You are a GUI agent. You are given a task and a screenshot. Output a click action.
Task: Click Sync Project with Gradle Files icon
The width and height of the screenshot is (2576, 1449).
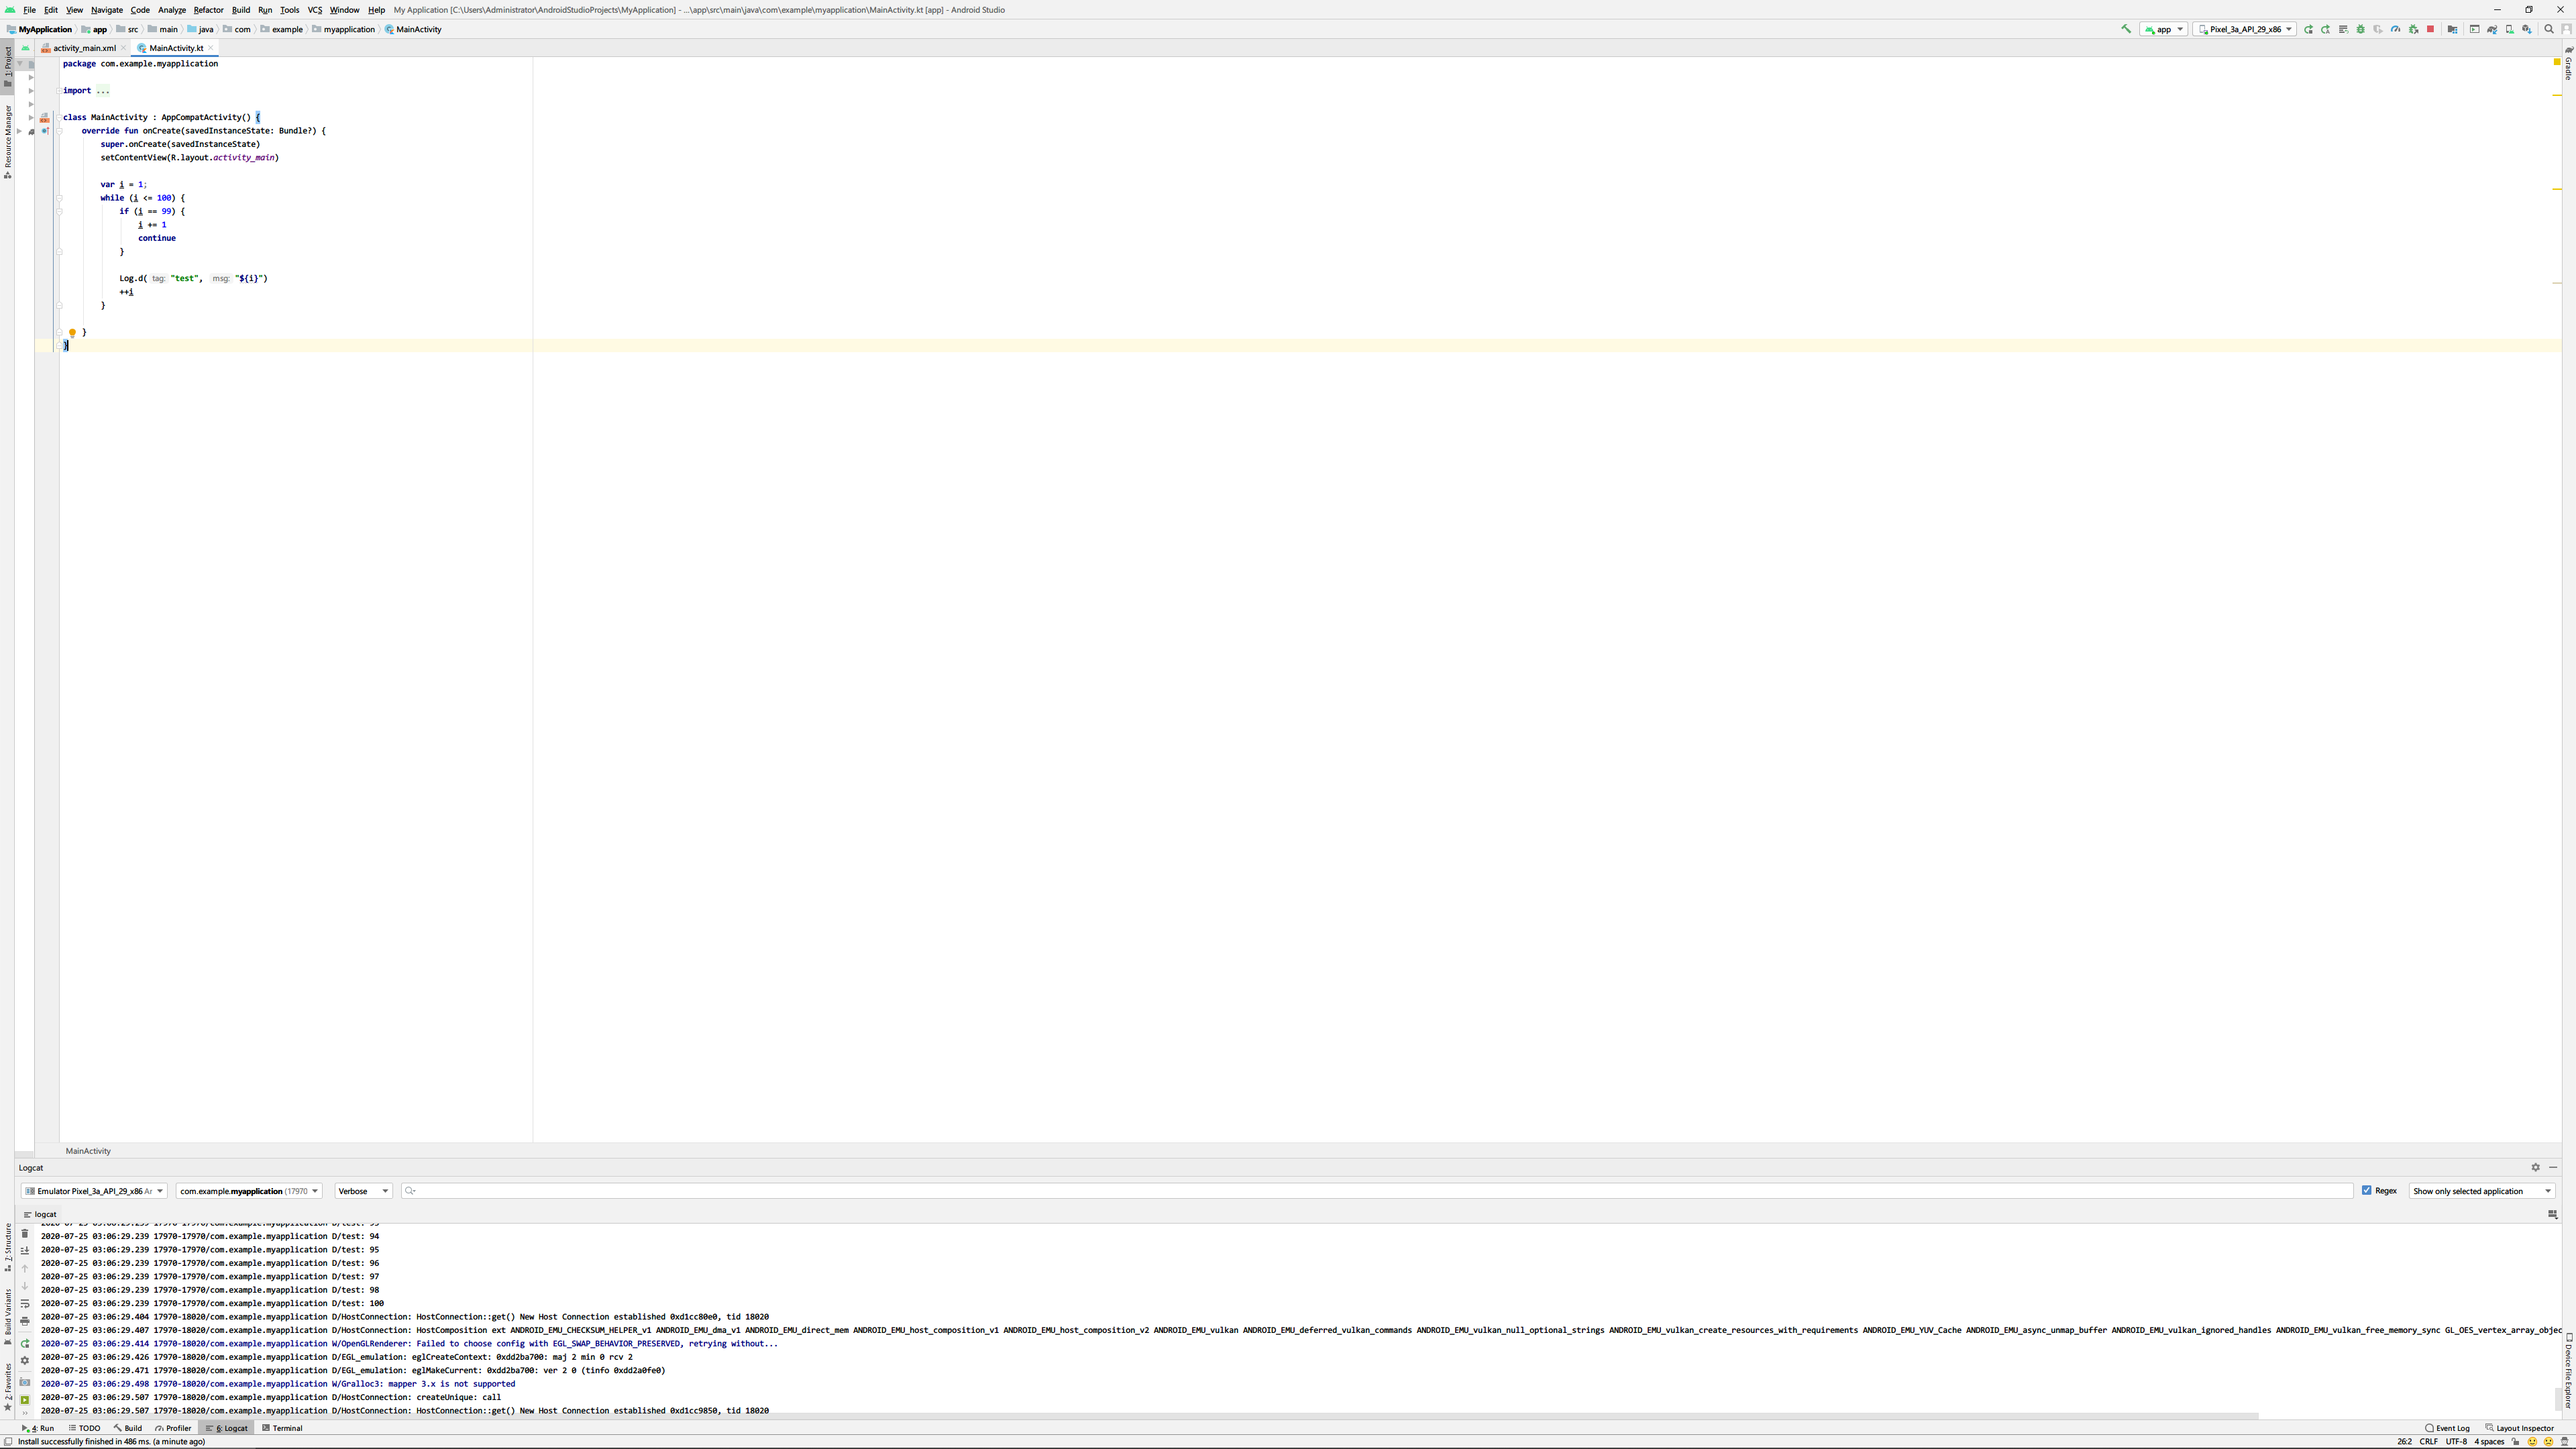click(x=2492, y=29)
